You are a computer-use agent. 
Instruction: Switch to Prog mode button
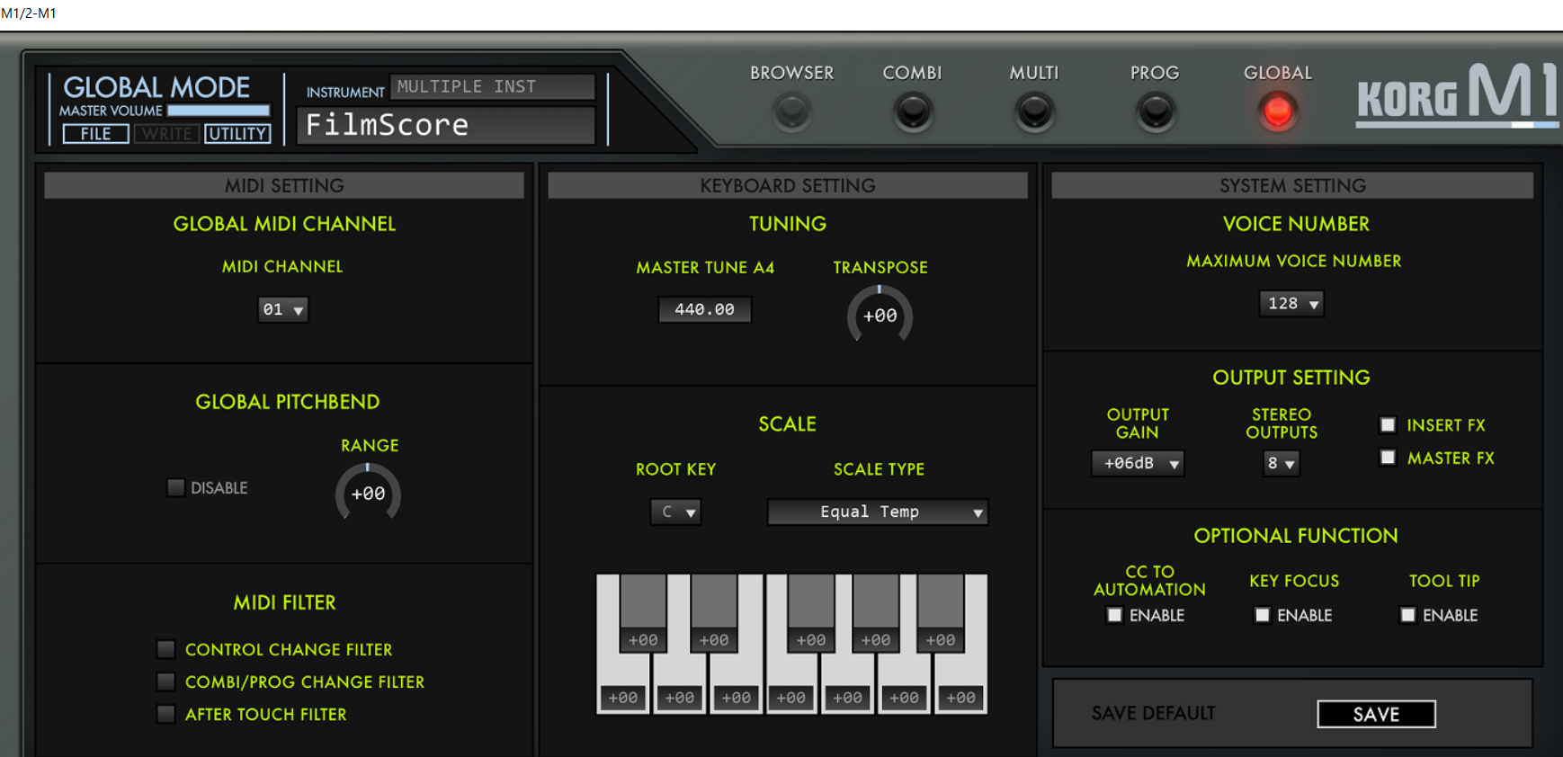click(x=1156, y=112)
